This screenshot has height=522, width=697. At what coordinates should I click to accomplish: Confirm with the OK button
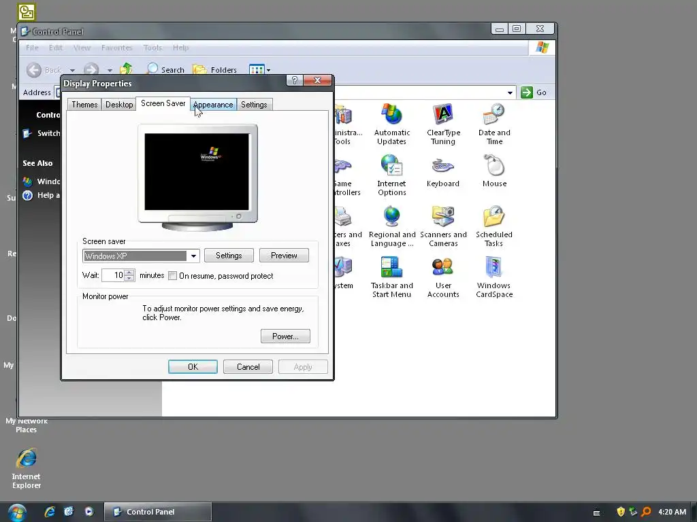coord(193,367)
